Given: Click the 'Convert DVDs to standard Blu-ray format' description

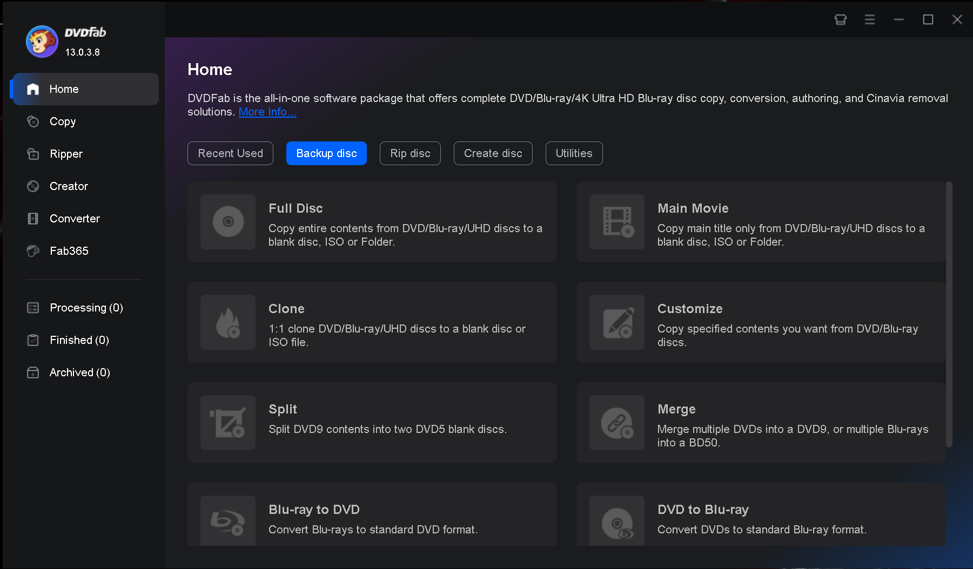Looking at the screenshot, I should 762,530.
